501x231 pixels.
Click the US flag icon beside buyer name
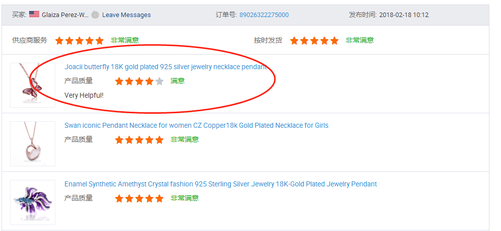point(34,15)
